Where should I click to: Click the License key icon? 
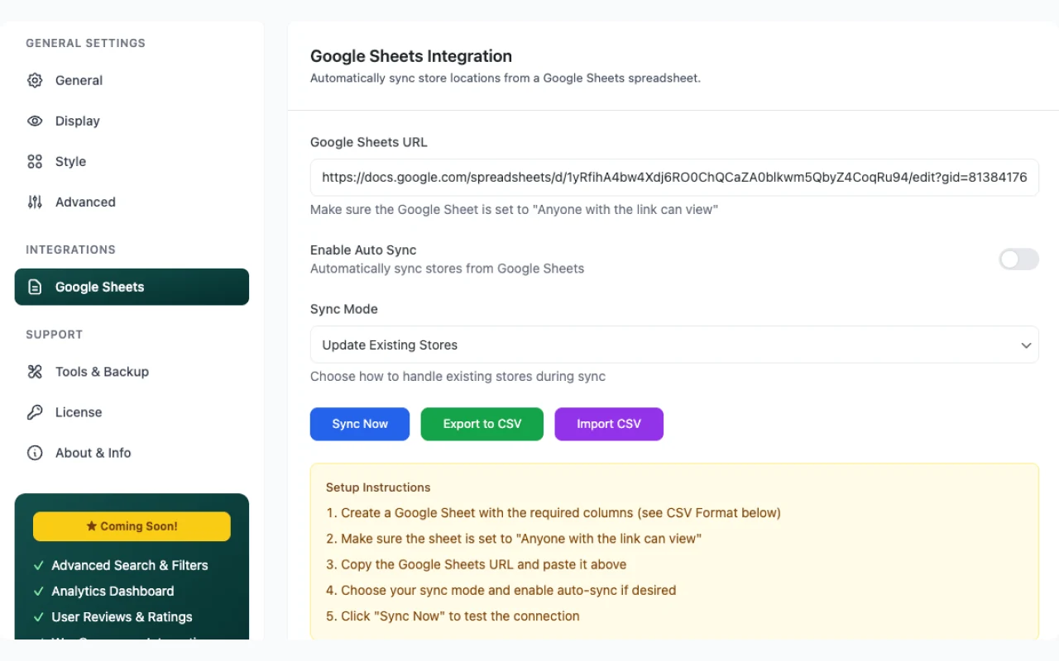[x=35, y=412]
